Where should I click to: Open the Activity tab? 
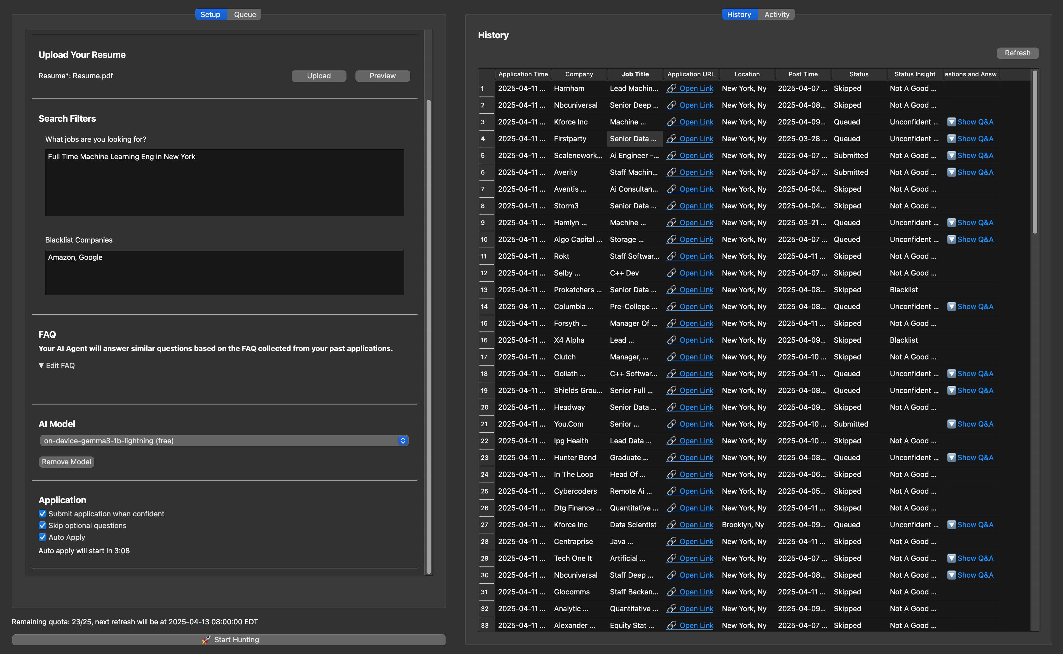pyautogui.click(x=777, y=14)
